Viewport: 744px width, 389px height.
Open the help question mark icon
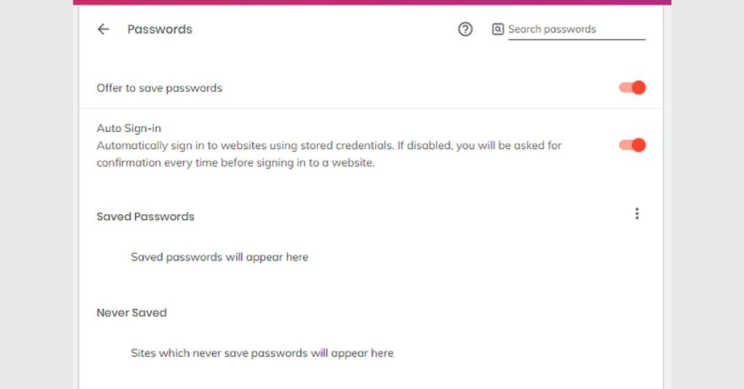pos(465,29)
